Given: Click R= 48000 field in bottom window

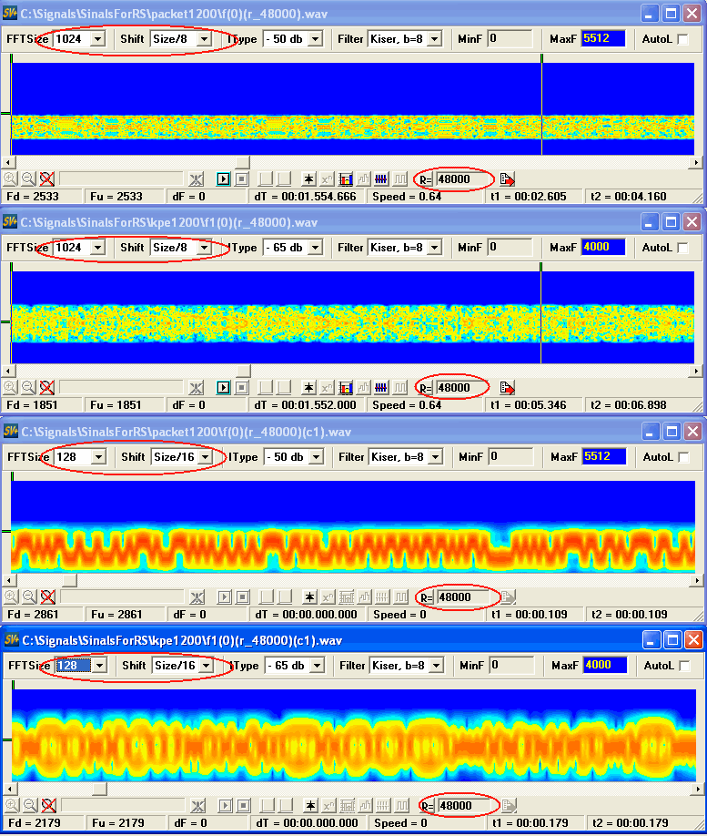Looking at the screenshot, I should (x=464, y=806).
